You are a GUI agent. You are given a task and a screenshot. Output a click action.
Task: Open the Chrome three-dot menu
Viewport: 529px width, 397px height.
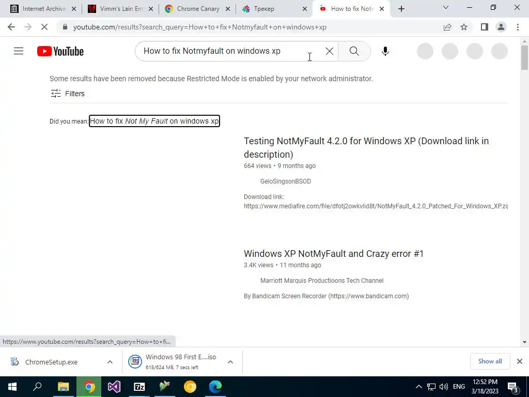coord(518,27)
